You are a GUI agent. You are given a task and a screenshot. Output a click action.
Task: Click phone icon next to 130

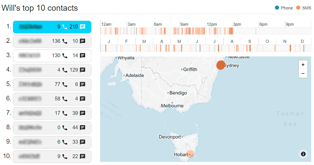[x=65, y=56]
